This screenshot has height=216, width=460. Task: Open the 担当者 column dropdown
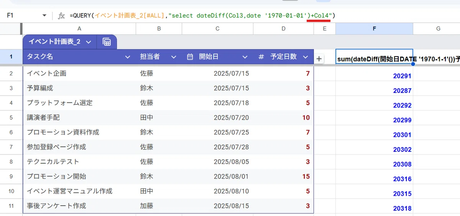coord(174,57)
